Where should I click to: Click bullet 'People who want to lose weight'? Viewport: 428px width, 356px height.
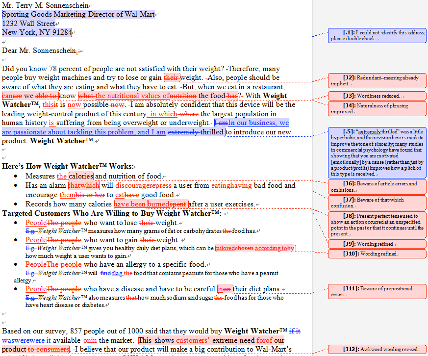point(102,223)
